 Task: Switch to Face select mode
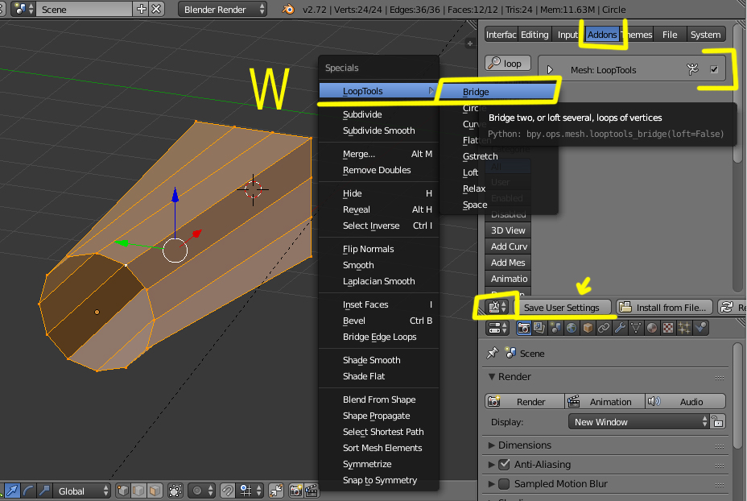coord(155,491)
